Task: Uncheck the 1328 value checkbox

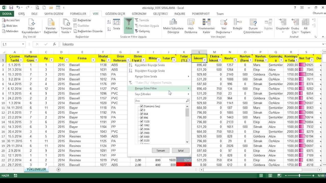Action: [142, 121]
